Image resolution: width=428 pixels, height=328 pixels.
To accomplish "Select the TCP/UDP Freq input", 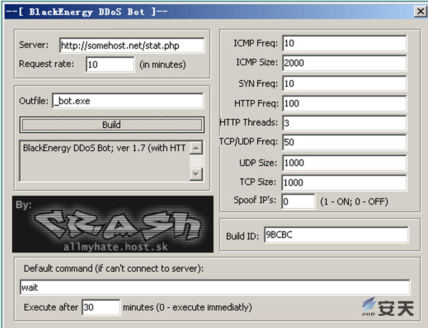I will coord(344,142).
